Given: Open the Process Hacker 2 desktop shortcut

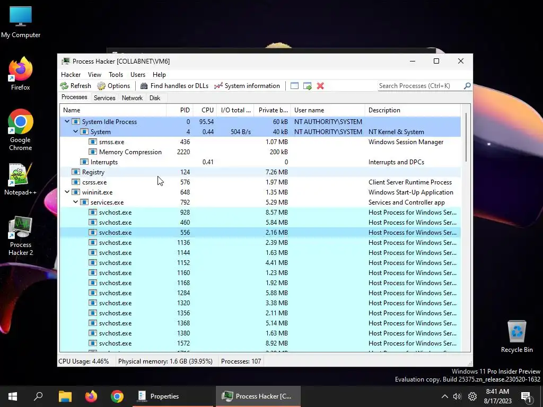Looking at the screenshot, I should pyautogui.click(x=21, y=236).
